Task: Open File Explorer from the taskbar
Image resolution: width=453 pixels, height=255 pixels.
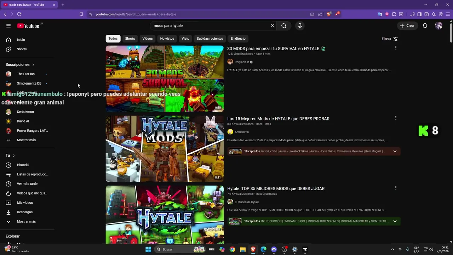Action: click(x=242, y=249)
